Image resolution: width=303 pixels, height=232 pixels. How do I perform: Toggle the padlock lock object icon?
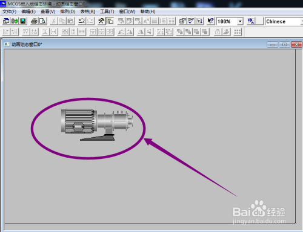point(218,32)
